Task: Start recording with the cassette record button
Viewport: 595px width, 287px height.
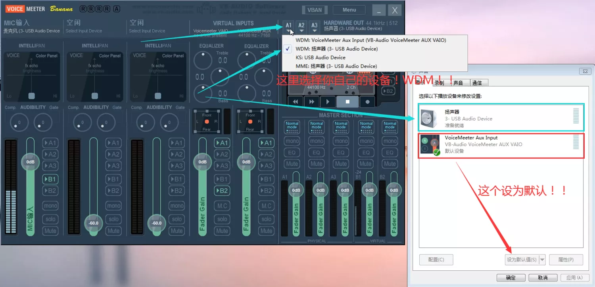Action: pos(367,101)
